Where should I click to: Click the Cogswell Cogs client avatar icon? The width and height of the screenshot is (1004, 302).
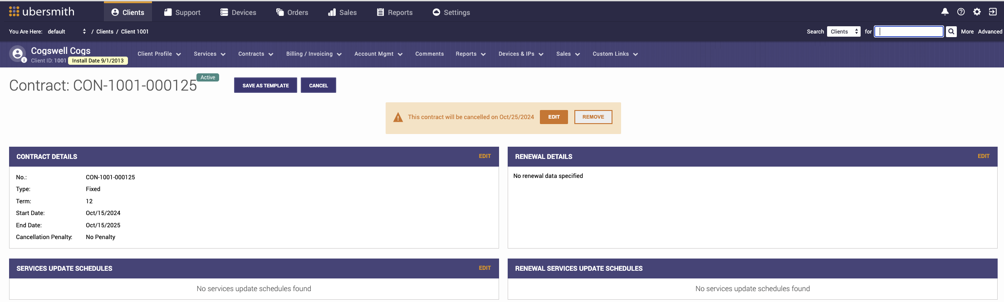[18, 54]
